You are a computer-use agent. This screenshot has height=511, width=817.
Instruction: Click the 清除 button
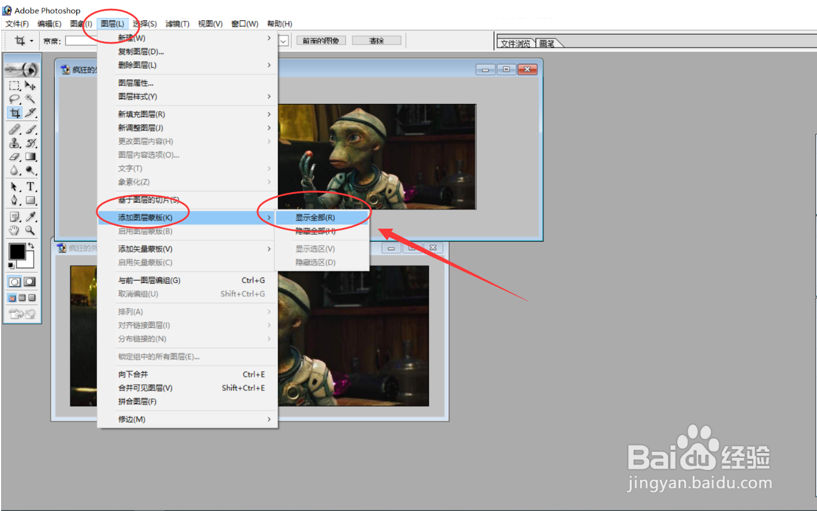pyautogui.click(x=377, y=41)
